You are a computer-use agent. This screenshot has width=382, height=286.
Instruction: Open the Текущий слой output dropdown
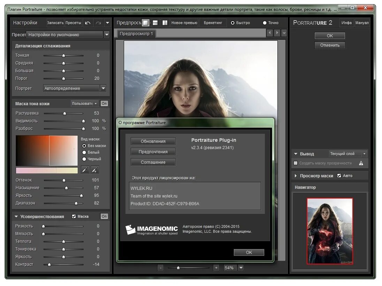coord(348,154)
